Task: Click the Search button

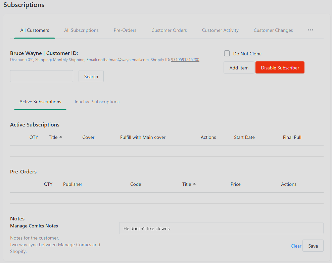Action: click(91, 76)
